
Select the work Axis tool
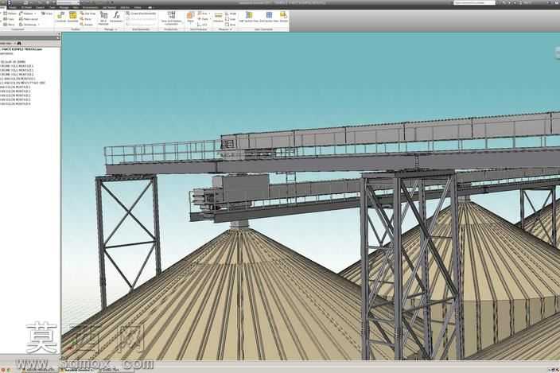pos(203,14)
